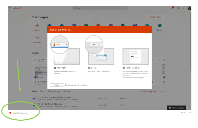Show next recommended documents arrow
198x128 pixels.
[163, 53]
